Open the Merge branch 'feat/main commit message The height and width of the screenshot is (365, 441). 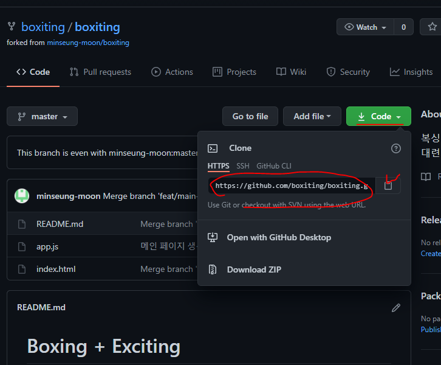(150, 196)
